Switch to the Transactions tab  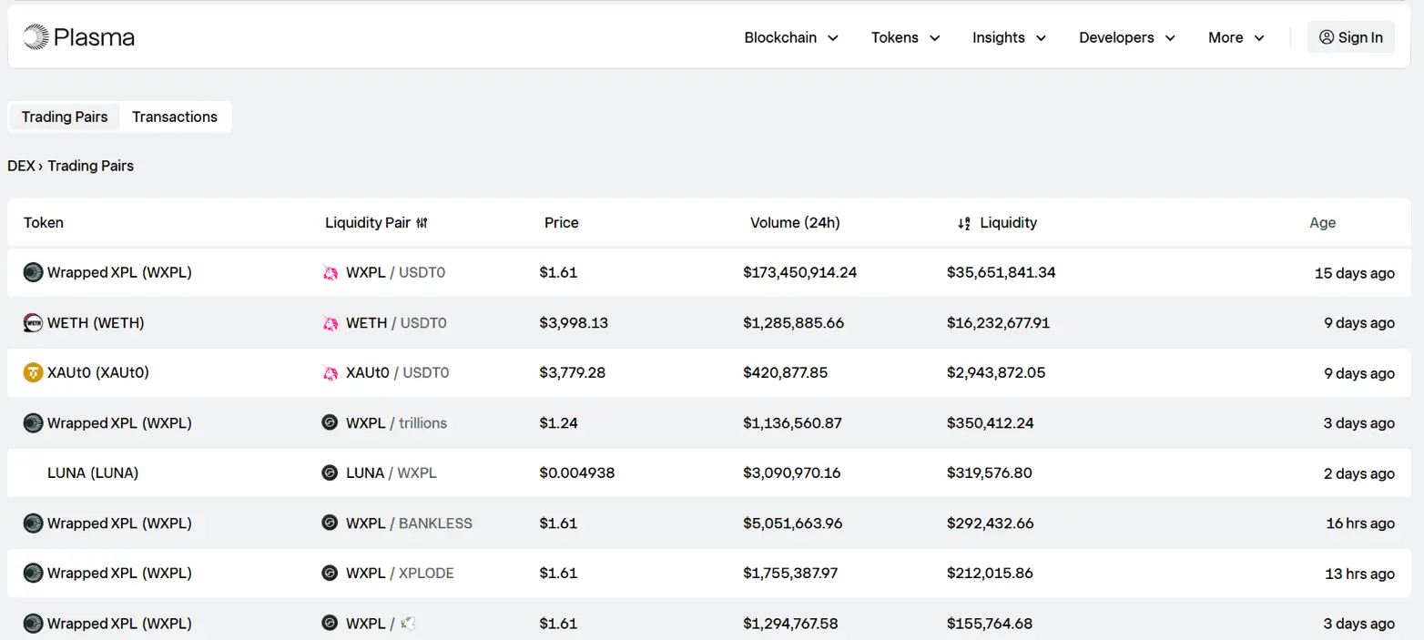tap(175, 117)
